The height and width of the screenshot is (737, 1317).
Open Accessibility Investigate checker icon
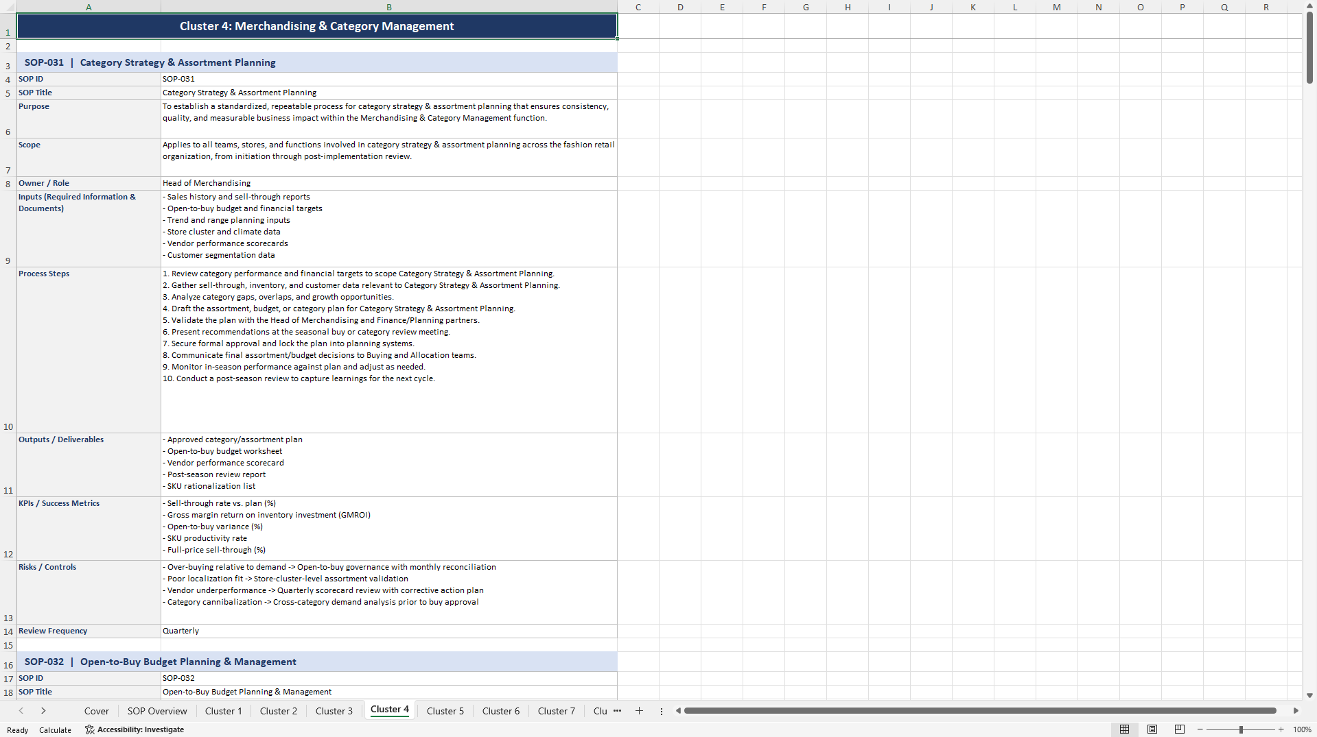click(x=89, y=729)
